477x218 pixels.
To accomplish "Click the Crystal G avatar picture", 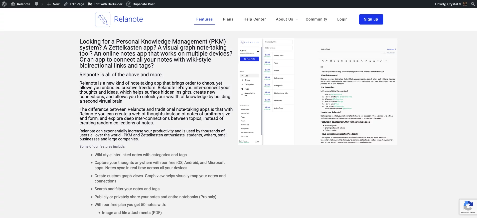I will point(465,4).
